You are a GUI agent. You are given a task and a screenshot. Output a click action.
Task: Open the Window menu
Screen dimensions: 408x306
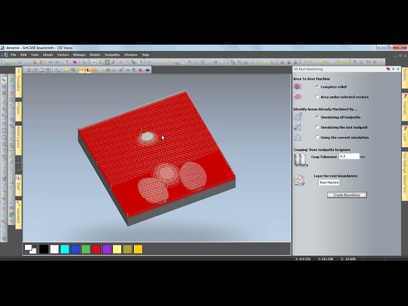[x=131, y=55]
